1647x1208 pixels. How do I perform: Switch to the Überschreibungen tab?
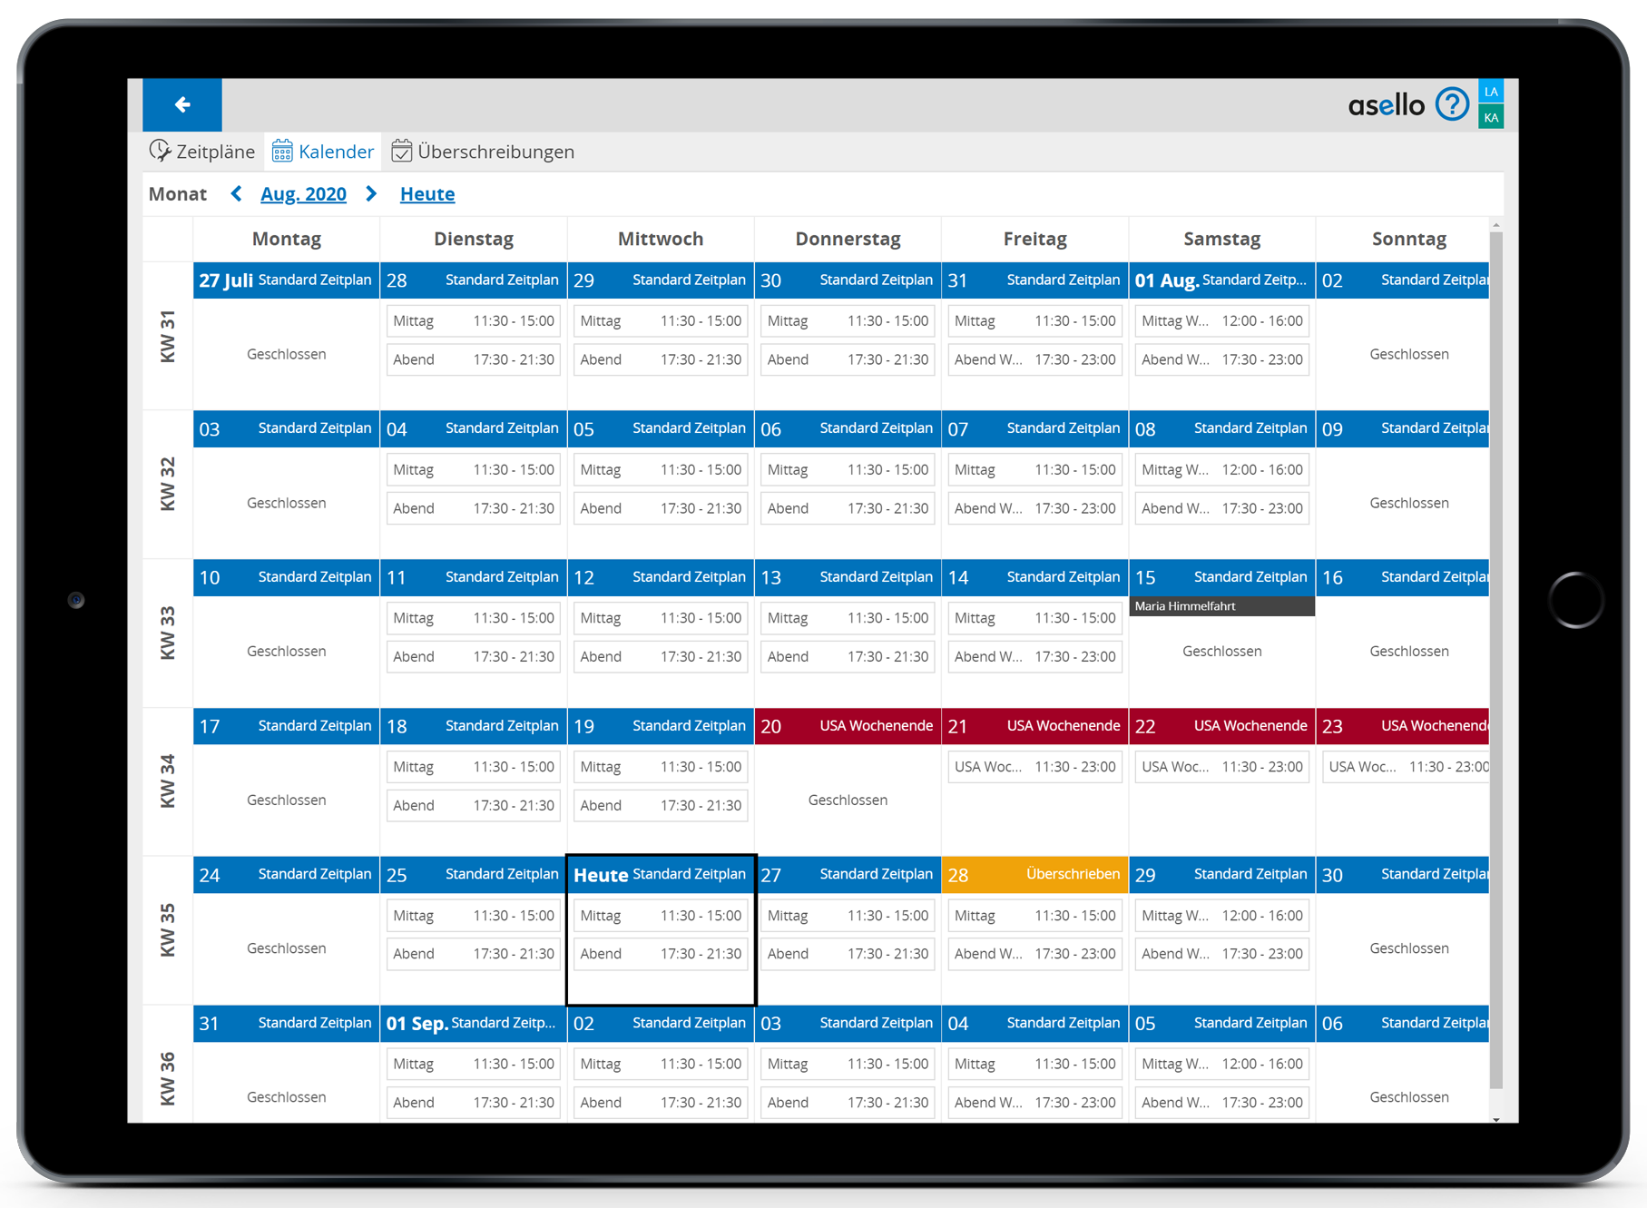483,152
